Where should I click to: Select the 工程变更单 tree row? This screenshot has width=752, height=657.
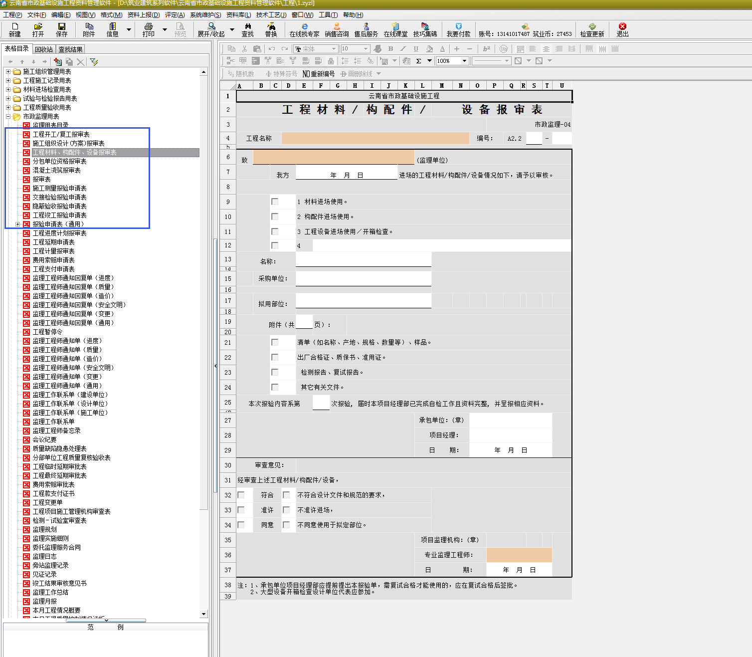tap(48, 503)
